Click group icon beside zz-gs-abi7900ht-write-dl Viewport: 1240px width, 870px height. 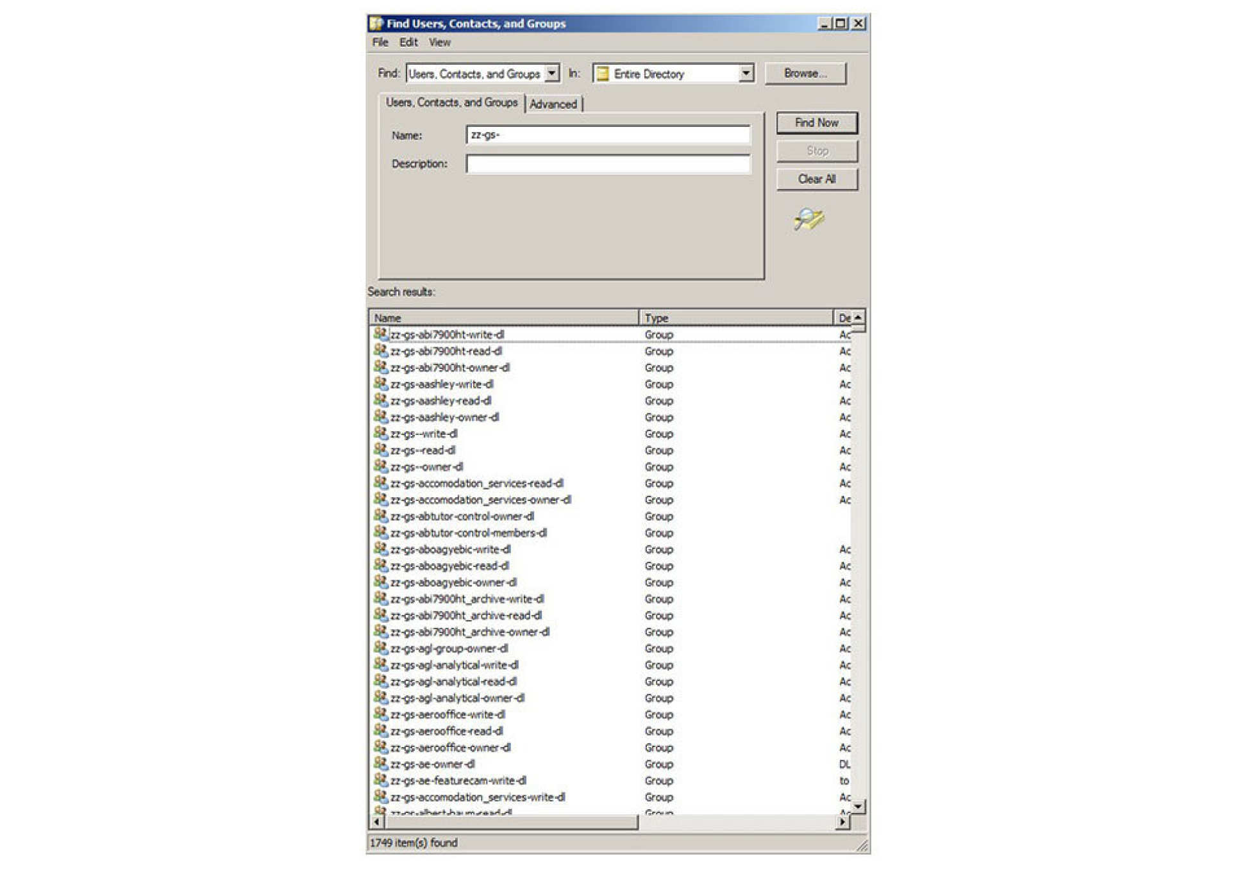pos(380,334)
